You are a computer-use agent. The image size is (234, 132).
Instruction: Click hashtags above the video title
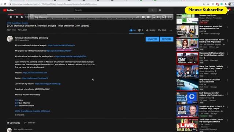pos(18,23)
